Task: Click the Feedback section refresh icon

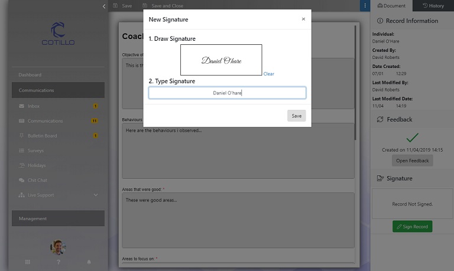Action: coord(380,119)
